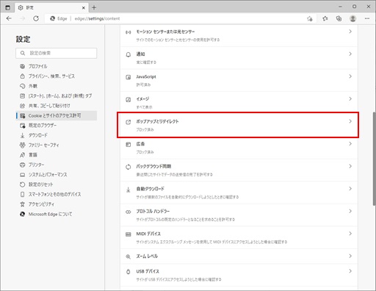Open the tab actions menu icon
The width and height of the screenshot is (376, 291).
click(7, 7)
